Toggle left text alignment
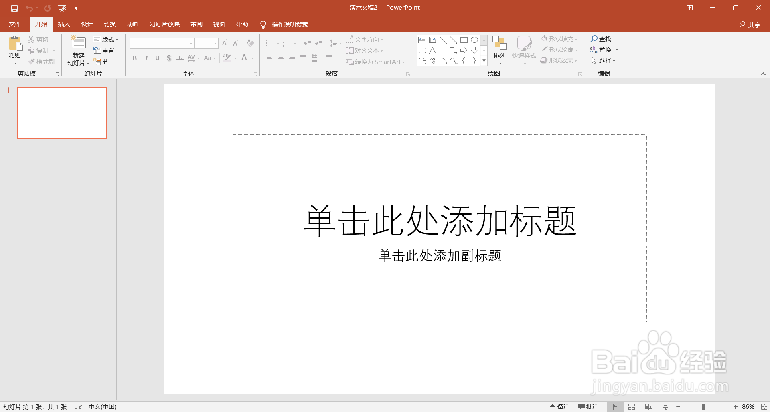The width and height of the screenshot is (770, 412). tap(269, 58)
